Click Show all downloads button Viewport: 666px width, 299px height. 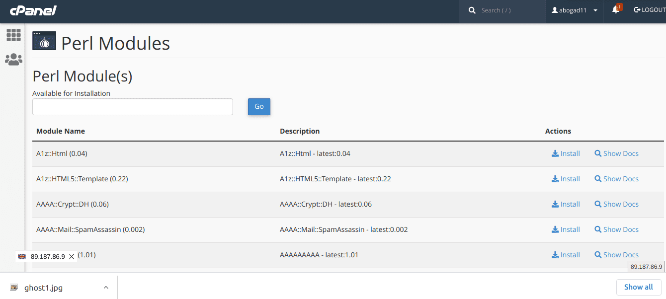[638, 287]
